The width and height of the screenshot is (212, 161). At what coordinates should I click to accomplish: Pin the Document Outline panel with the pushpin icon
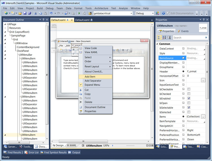point(44,20)
